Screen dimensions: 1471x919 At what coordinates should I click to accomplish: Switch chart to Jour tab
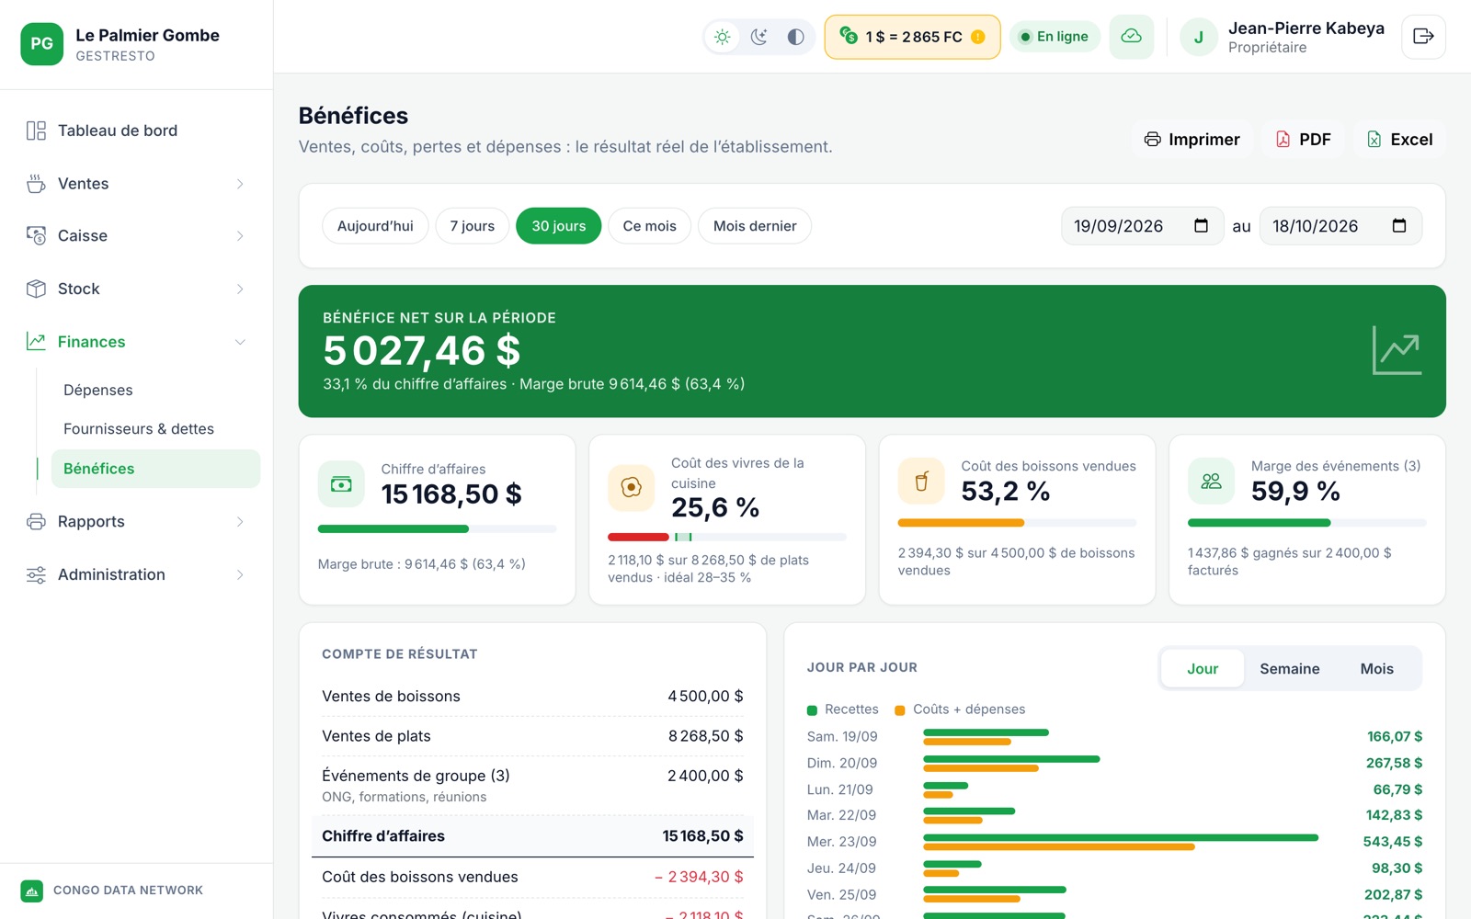point(1203,669)
